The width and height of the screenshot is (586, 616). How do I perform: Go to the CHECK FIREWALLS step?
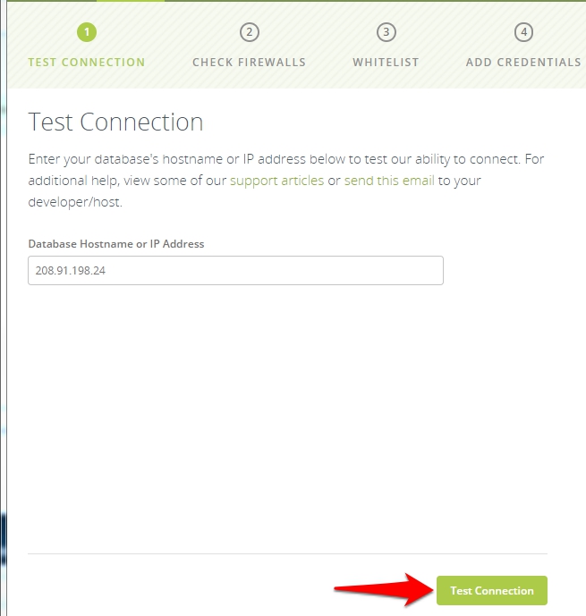[x=249, y=63]
